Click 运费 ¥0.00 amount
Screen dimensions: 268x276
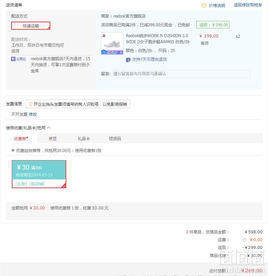256,240
